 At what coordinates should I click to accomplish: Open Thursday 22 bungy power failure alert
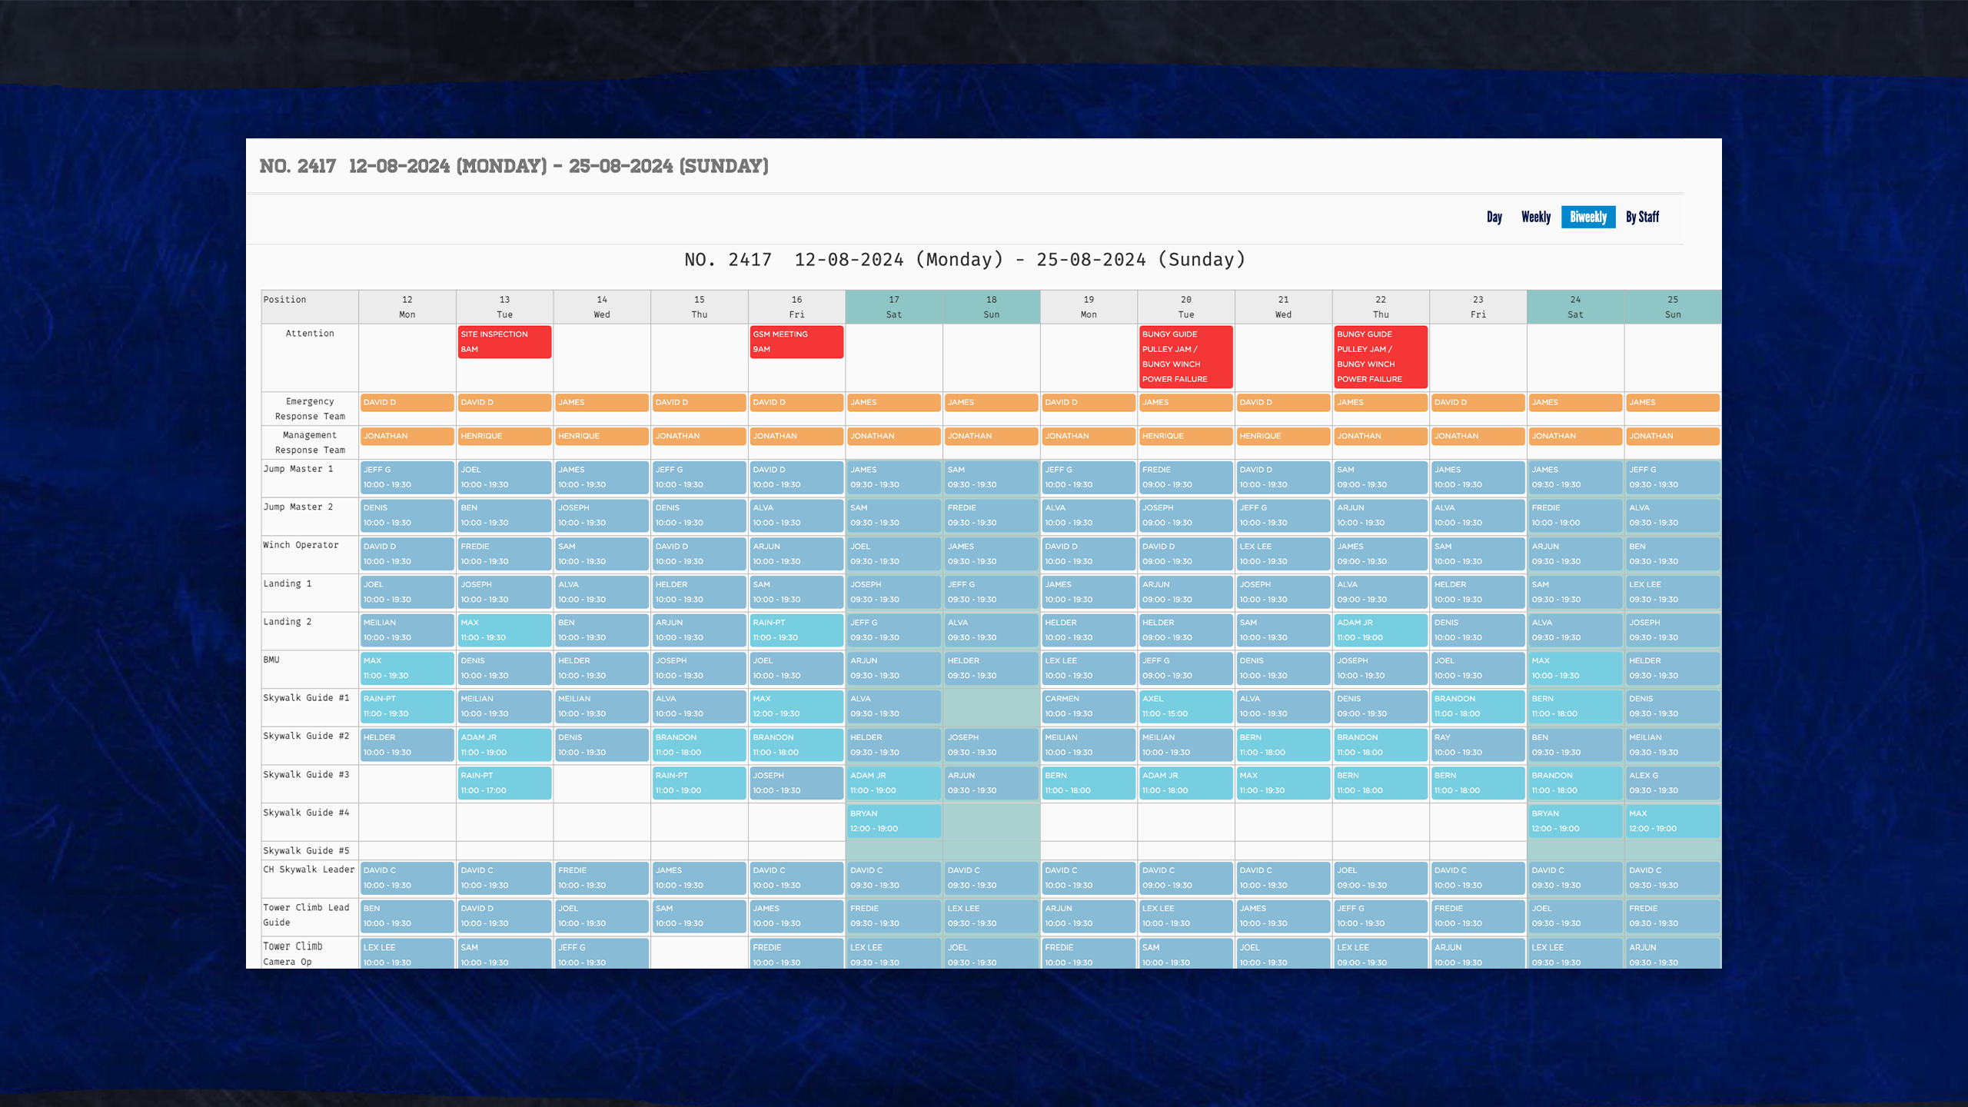tap(1380, 357)
